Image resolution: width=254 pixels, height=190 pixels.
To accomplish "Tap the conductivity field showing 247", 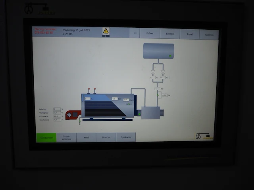I will (x=126, y=100).
